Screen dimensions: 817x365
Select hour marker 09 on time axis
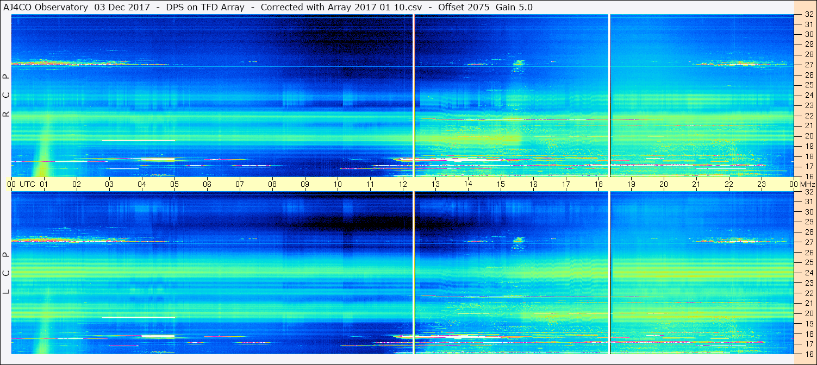tap(305, 184)
